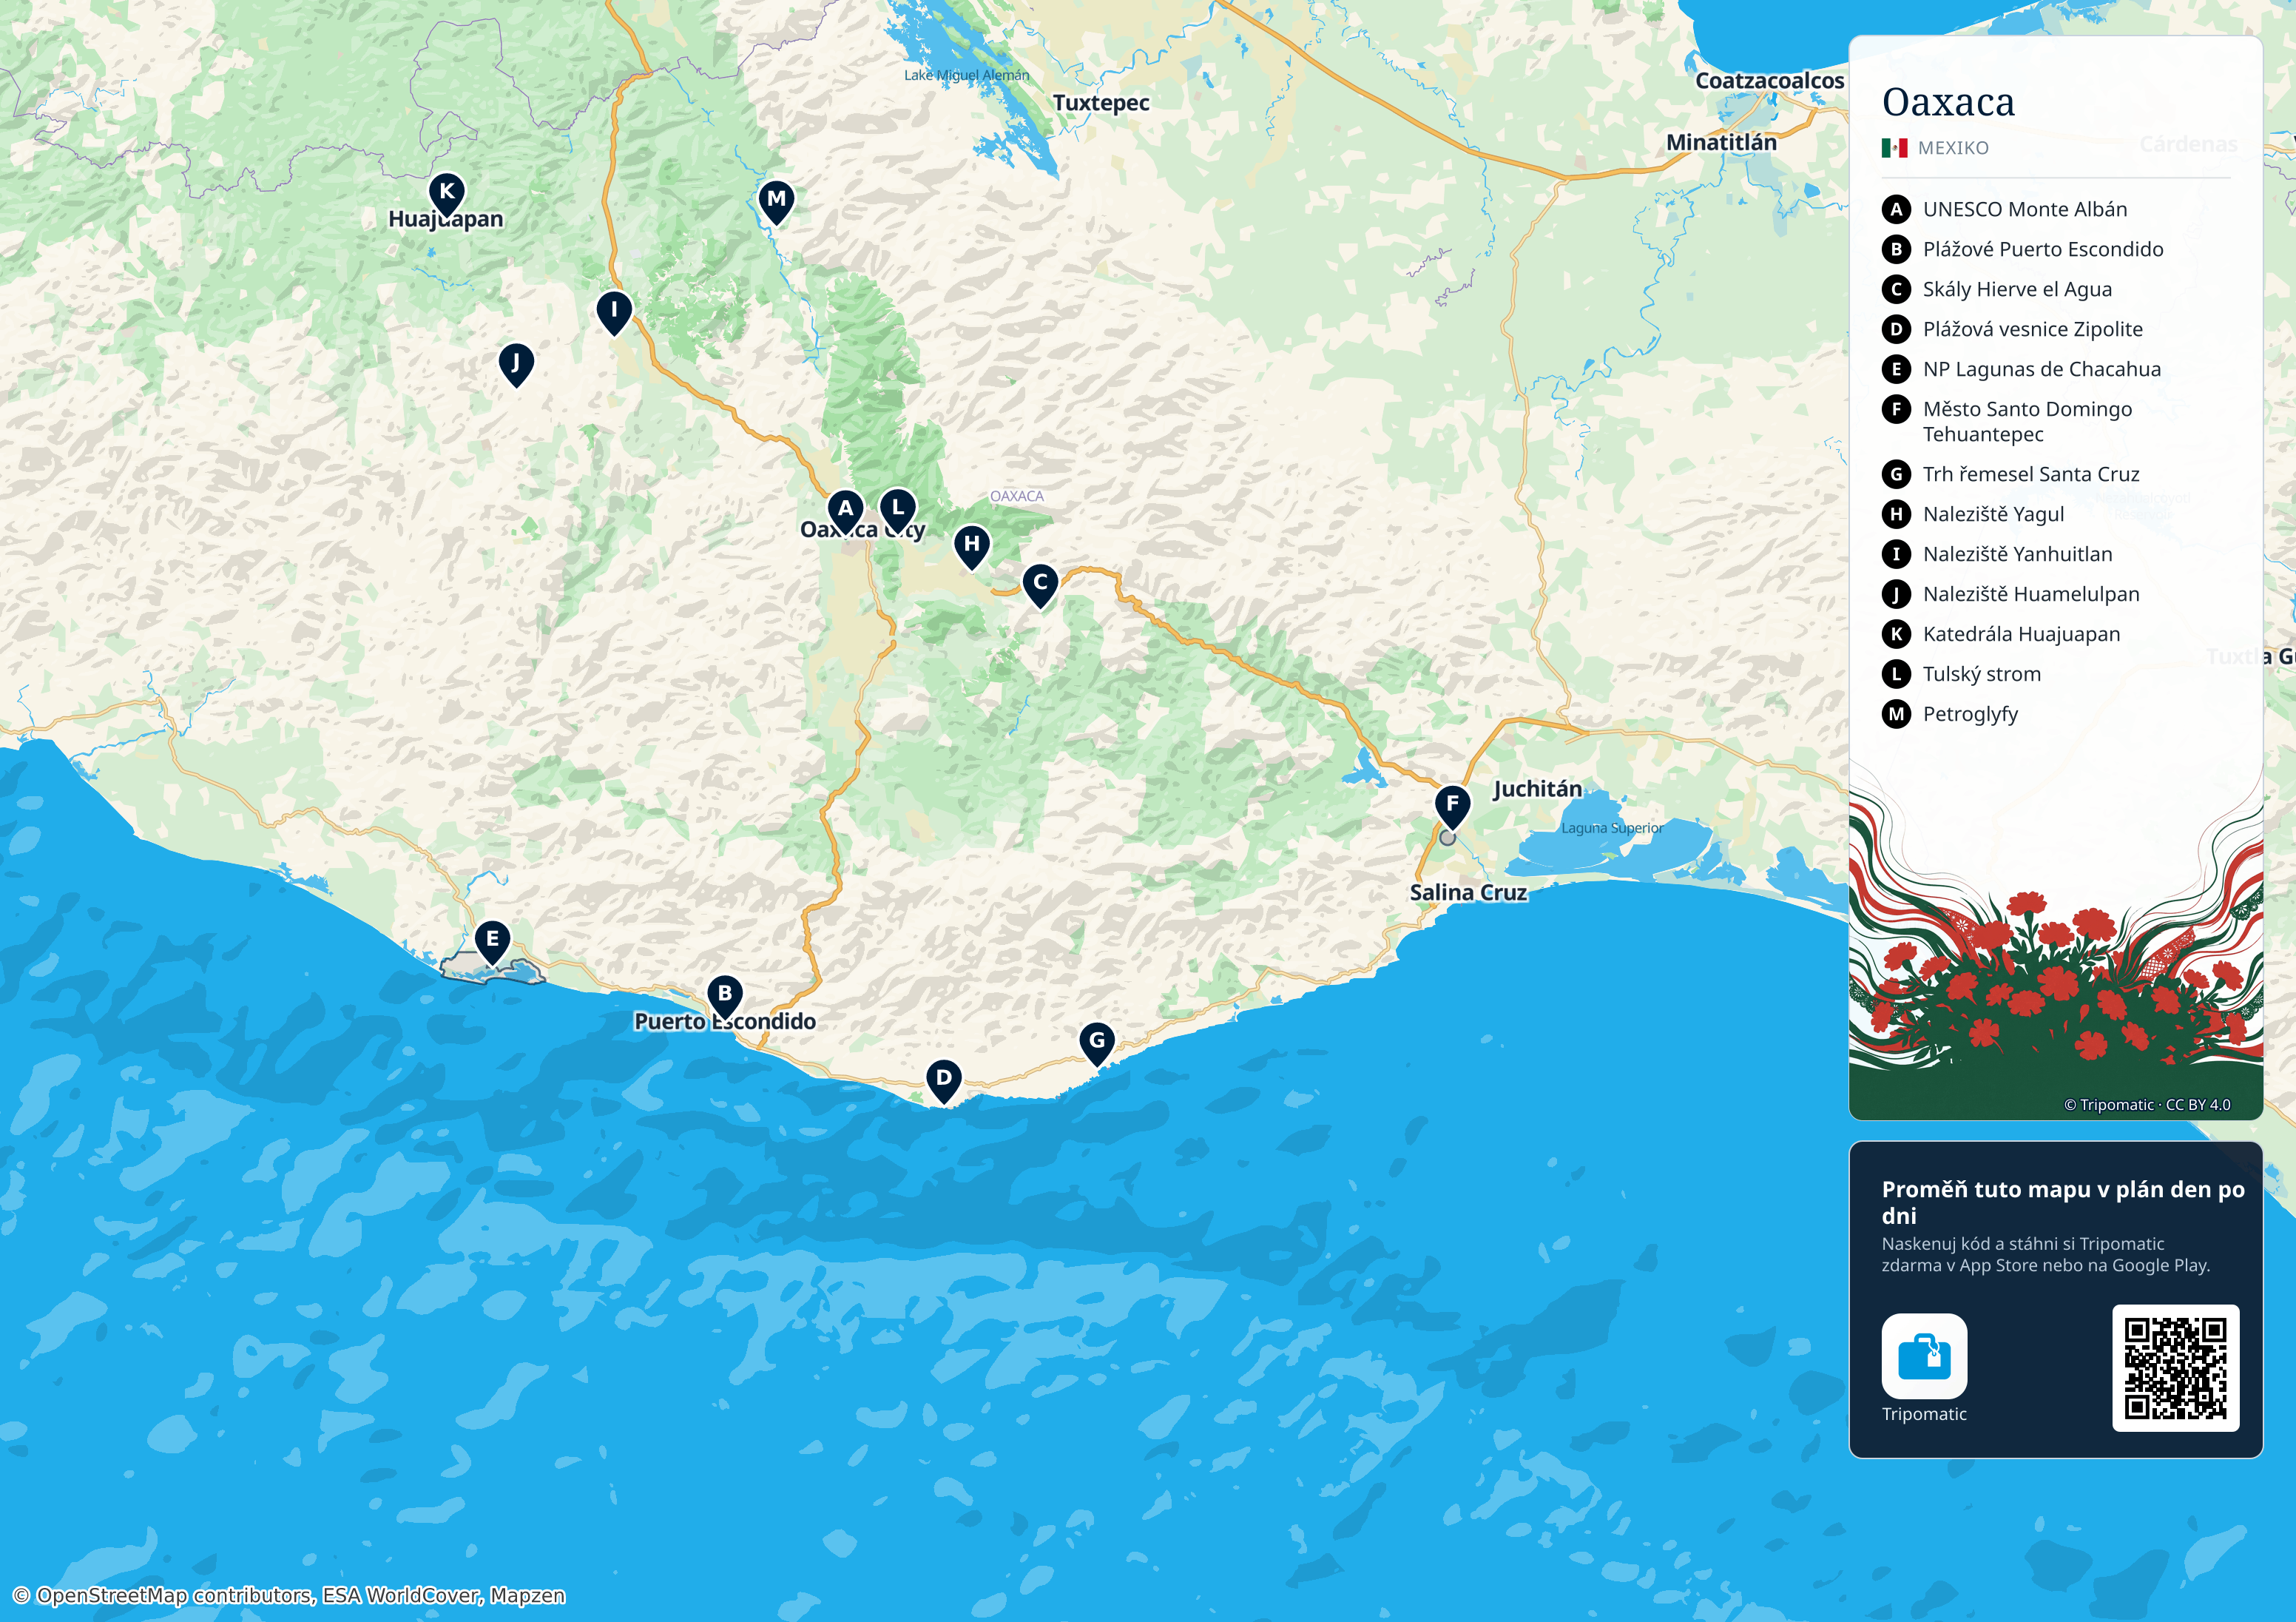Click legend marker M for Petroglyfy
Screen dimensions: 2296x1622
(1896, 715)
